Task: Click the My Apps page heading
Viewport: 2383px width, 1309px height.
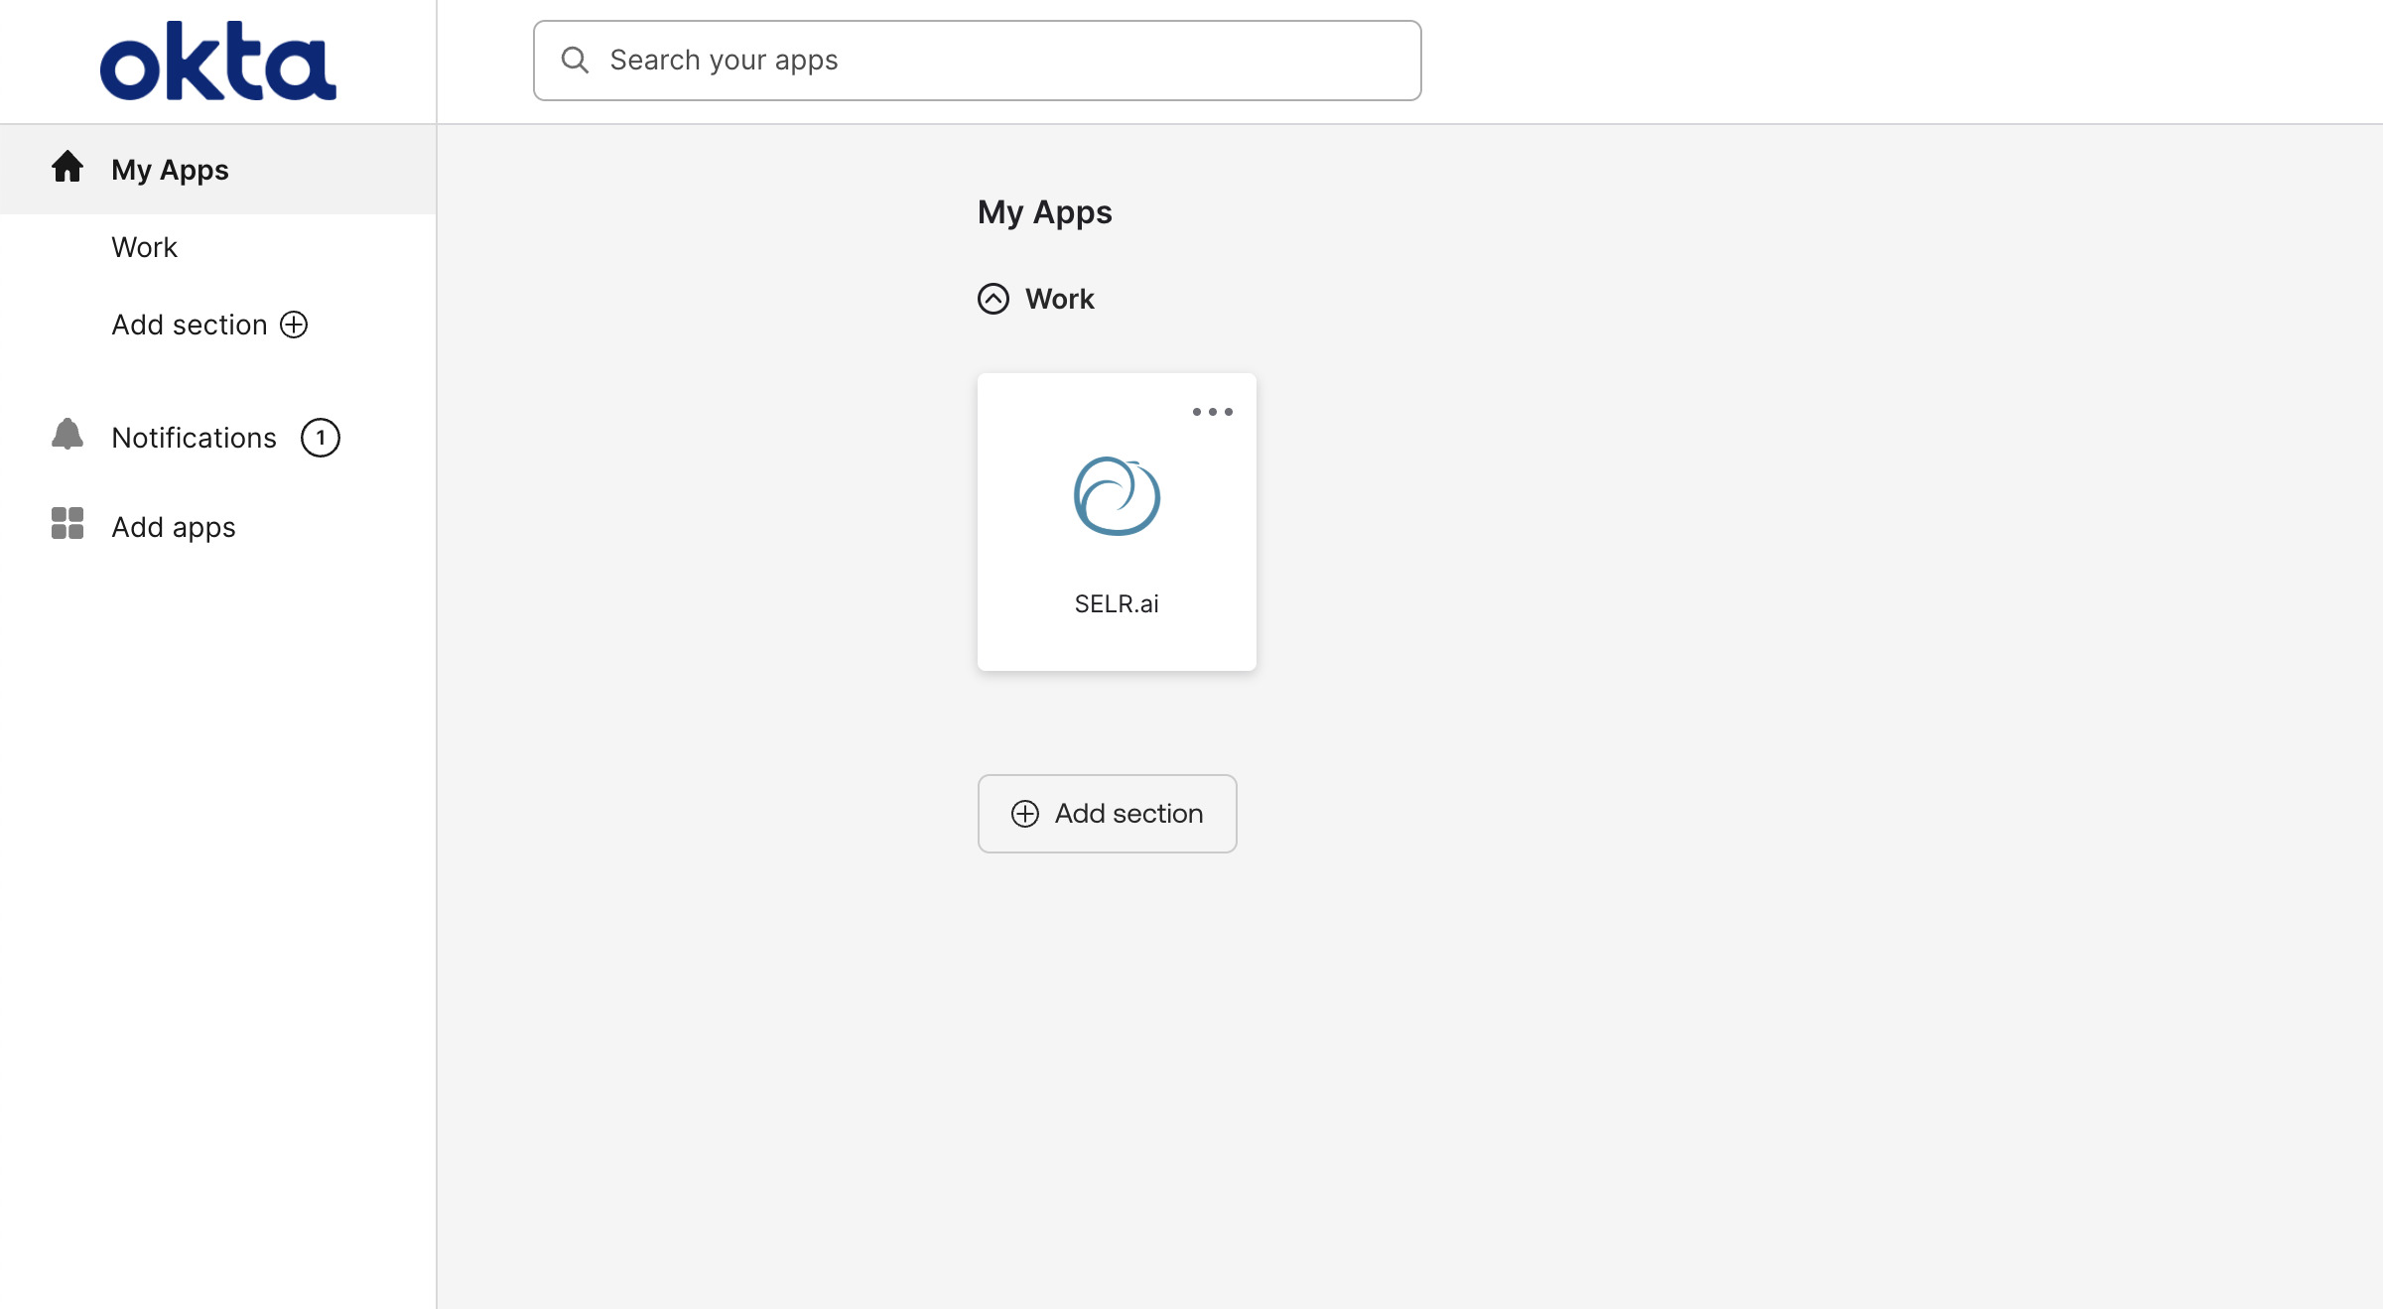Action: pos(1044,212)
